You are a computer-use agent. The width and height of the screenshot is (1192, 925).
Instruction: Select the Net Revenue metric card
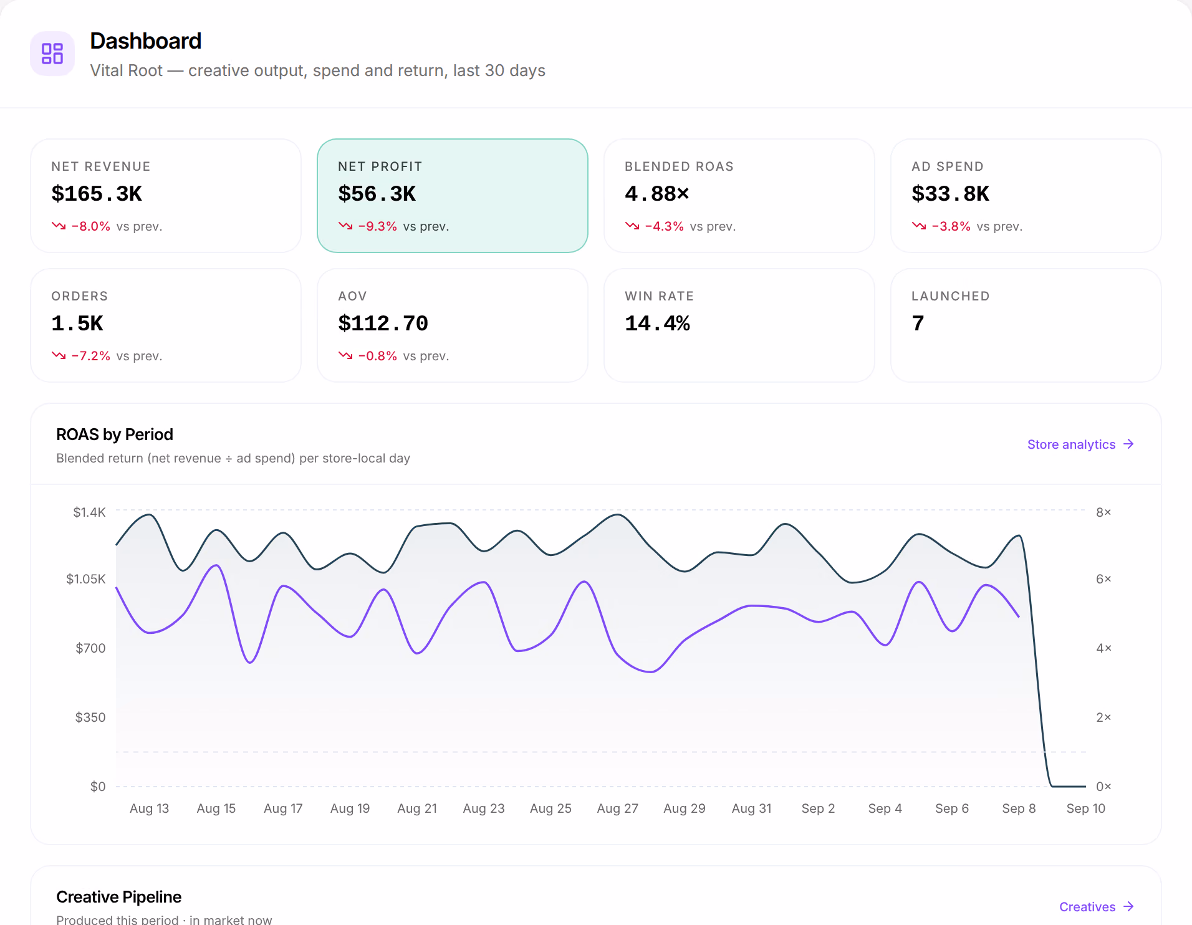coord(166,196)
